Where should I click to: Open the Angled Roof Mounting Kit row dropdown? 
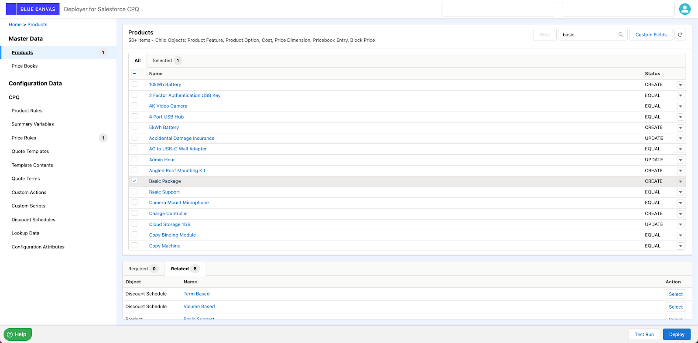pos(680,171)
